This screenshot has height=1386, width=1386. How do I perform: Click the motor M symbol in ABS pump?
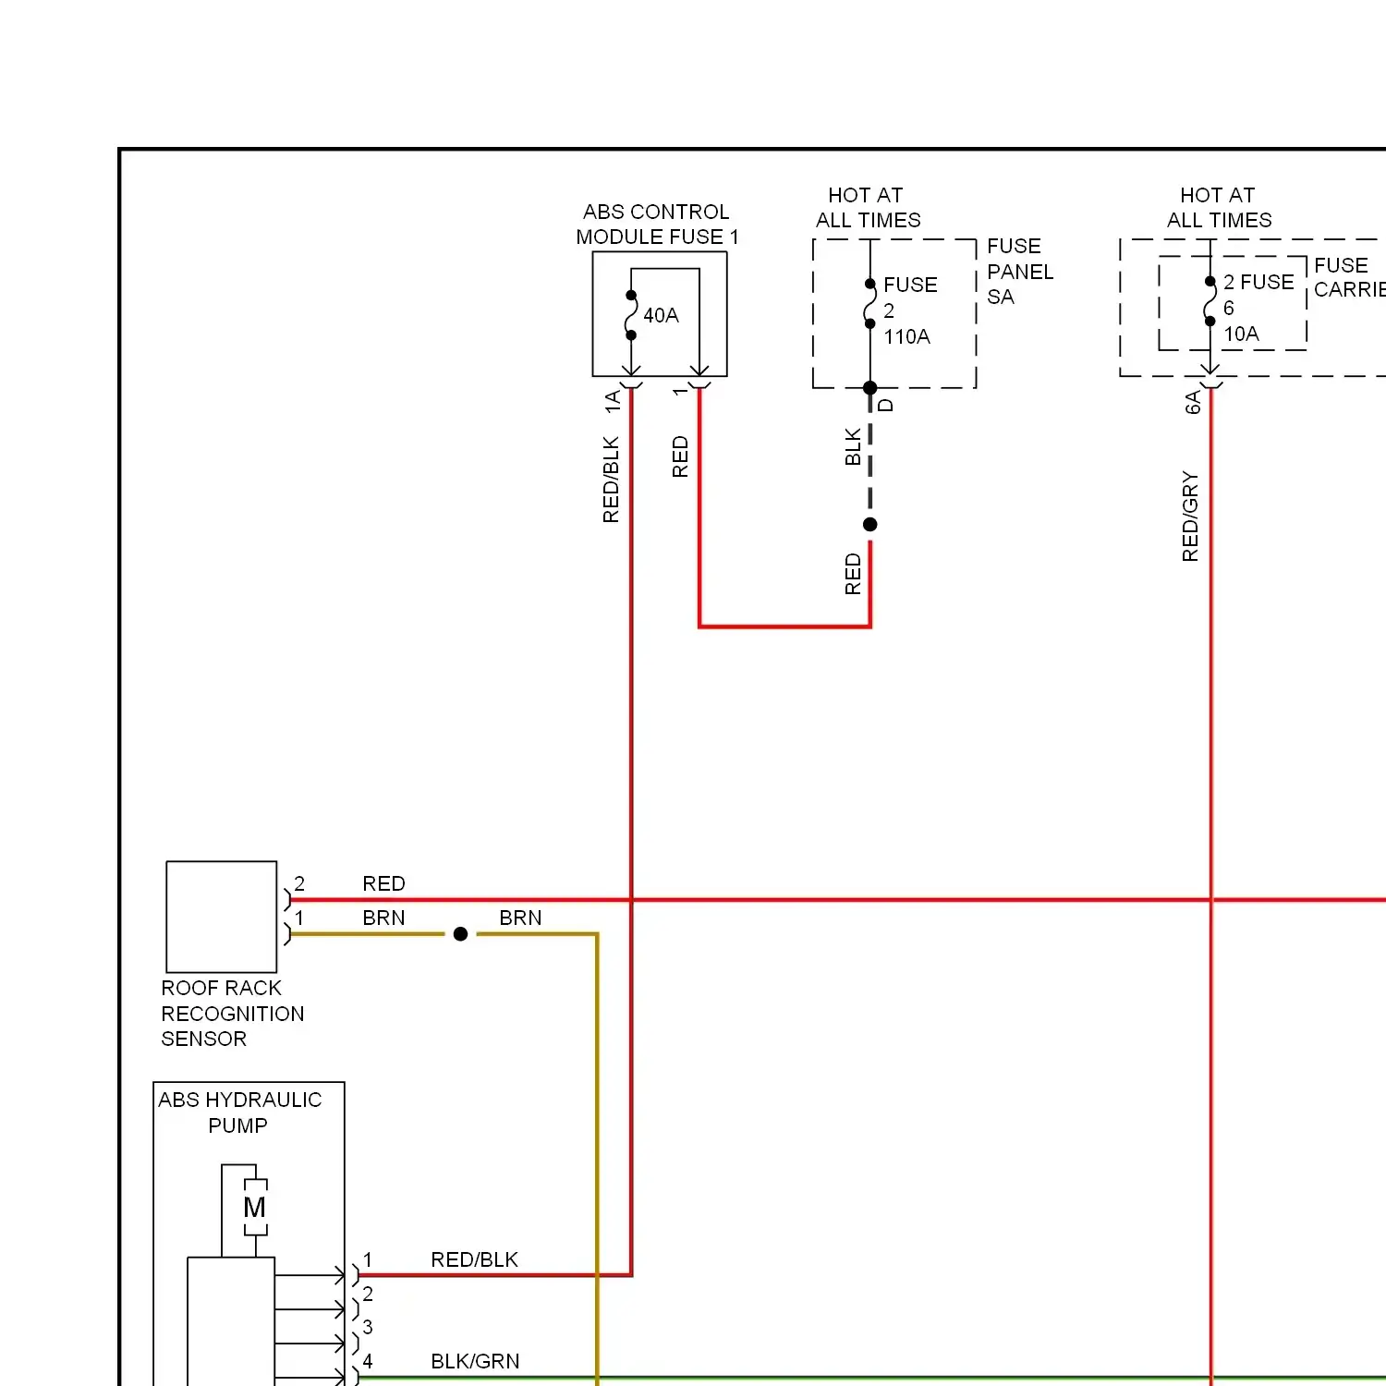coord(255,1207)
